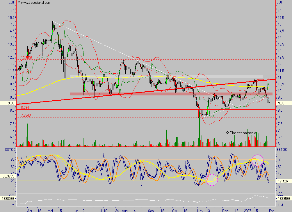Click the 6,5 label on left price axis
292x212 pixels.
pos(12,137)
